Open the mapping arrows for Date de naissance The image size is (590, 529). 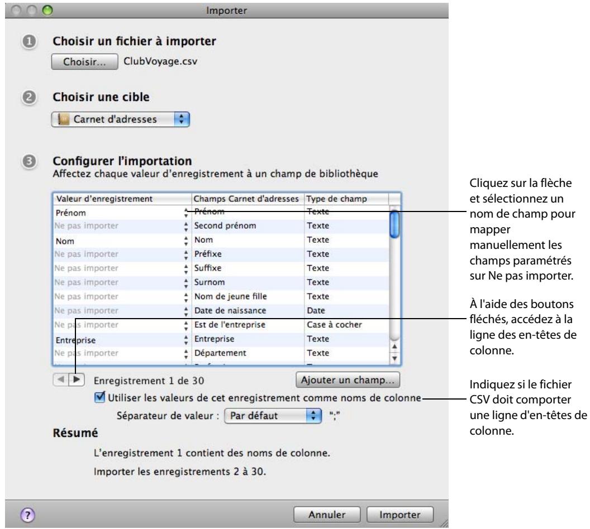point(186,311)
